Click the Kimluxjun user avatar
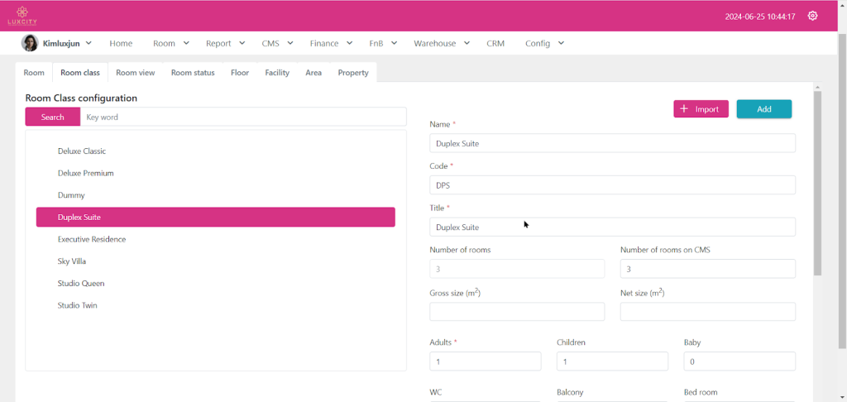This screenshot has height=402, width=847. click(30, 43)
